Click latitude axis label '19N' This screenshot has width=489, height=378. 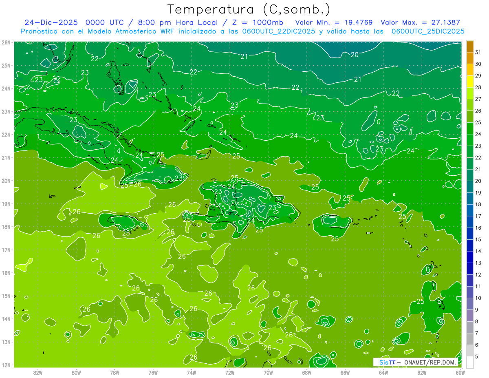6,203
